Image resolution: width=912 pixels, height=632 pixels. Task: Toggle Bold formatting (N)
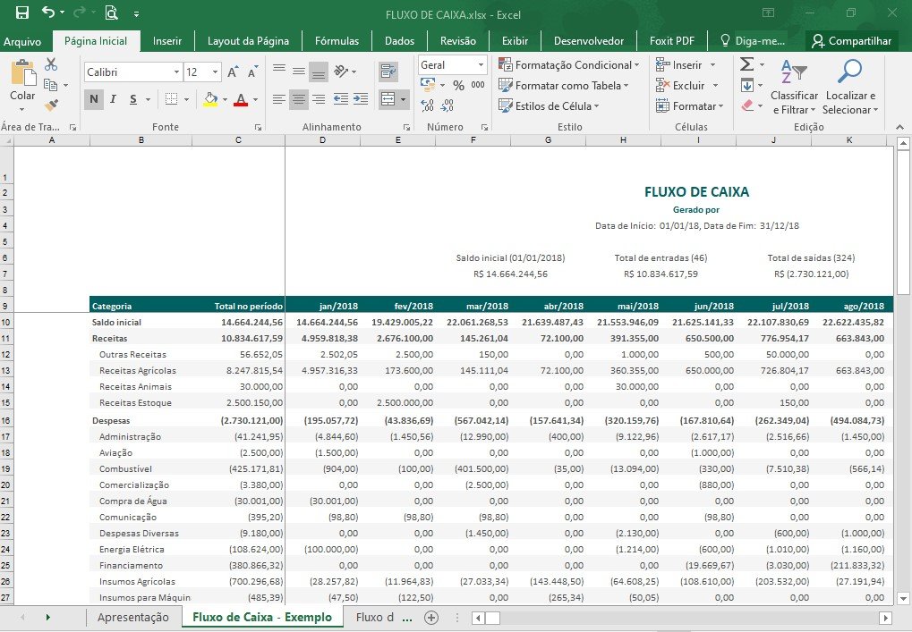(x=94, y=99)
